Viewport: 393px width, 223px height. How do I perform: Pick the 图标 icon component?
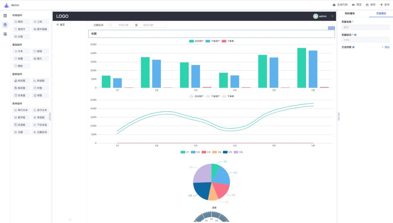point(21,66)
